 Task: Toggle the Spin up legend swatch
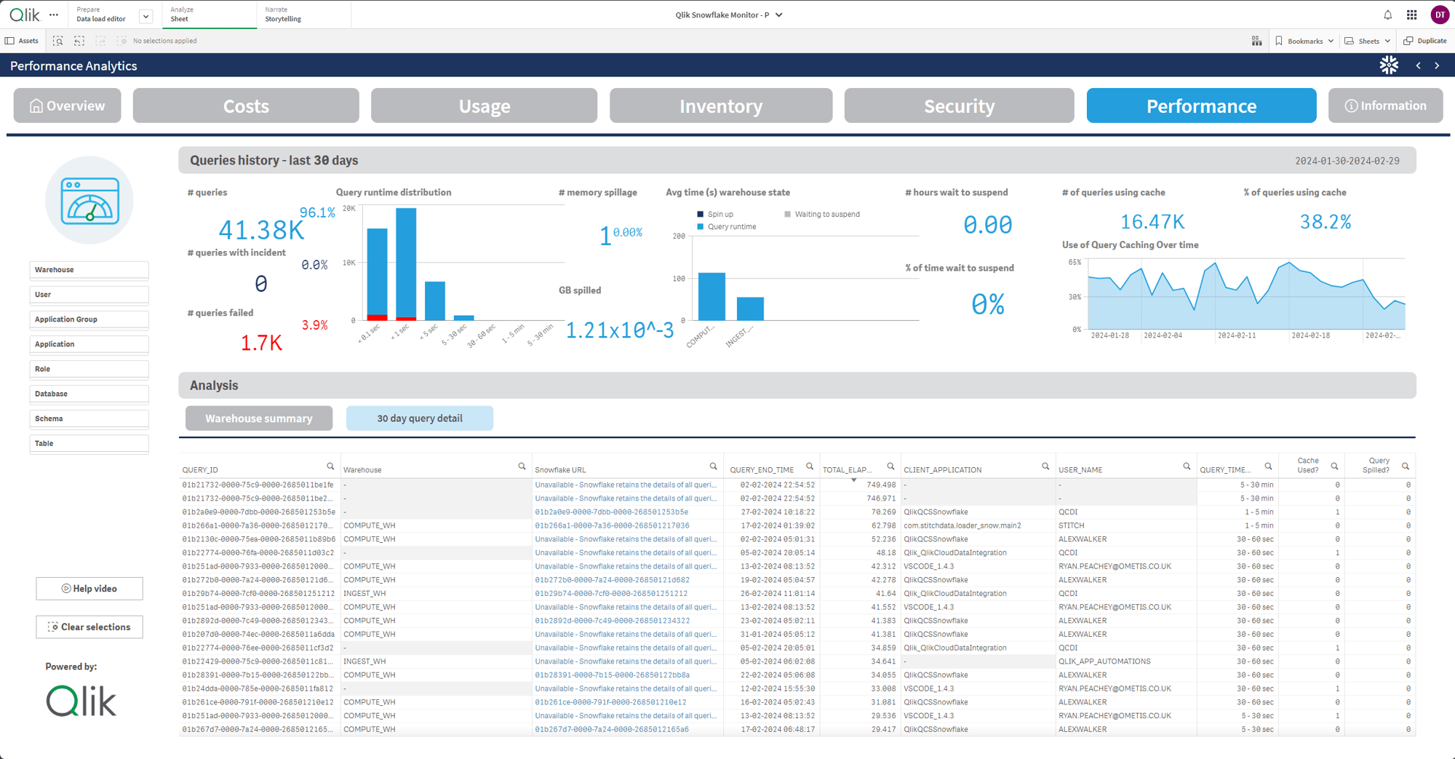click(700, 214)
